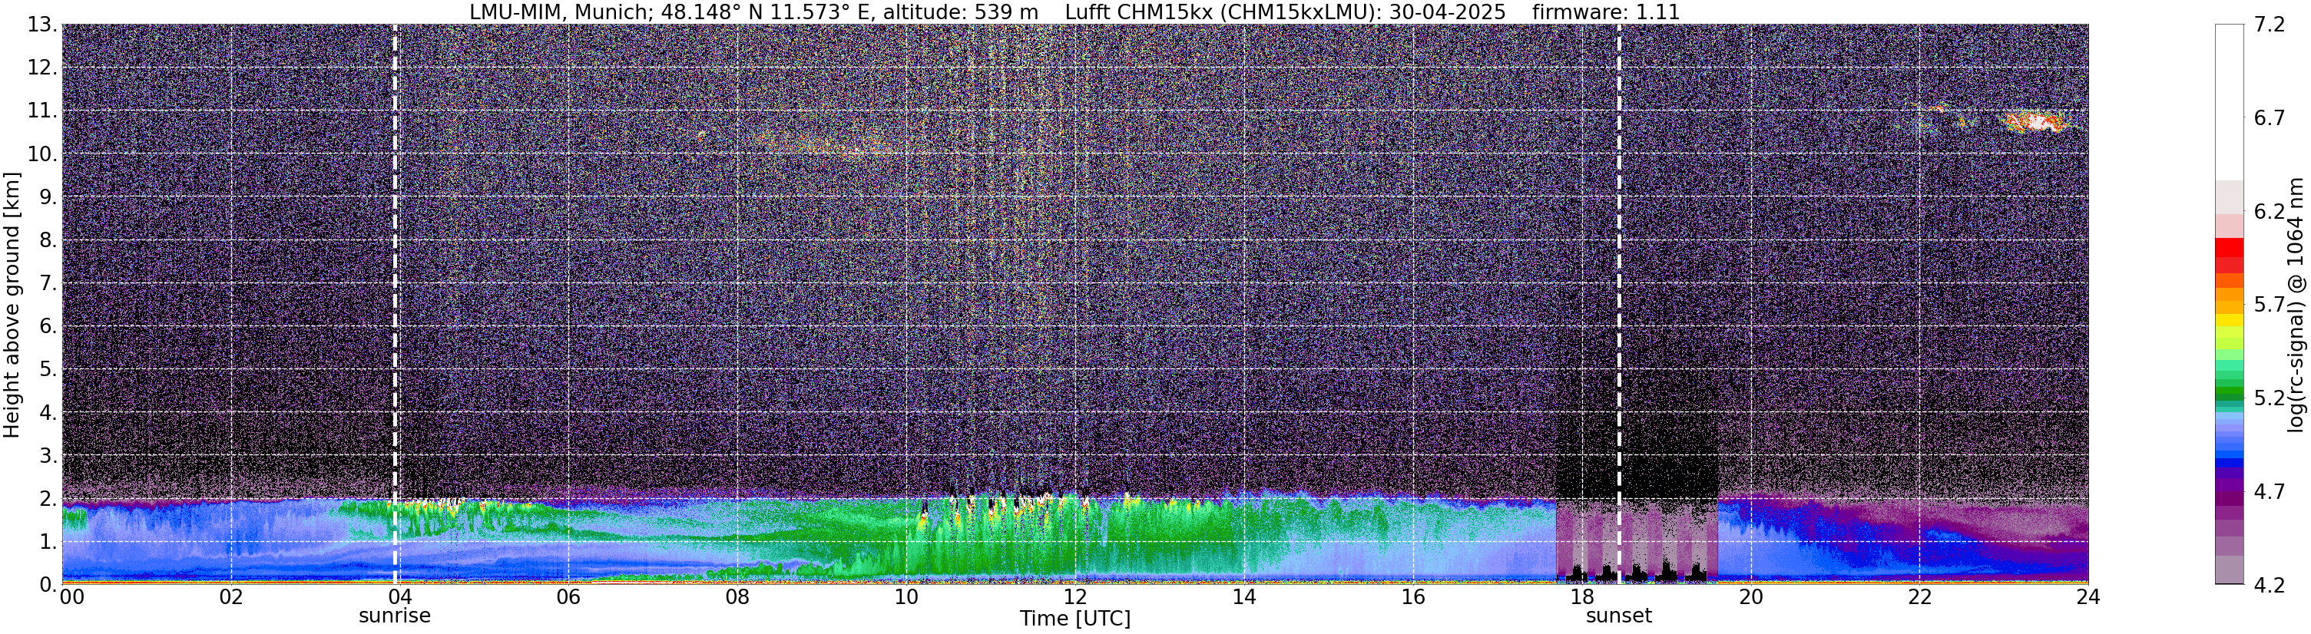Click the x-axis tick label '10'
The height and width of the screenshot is (634, 2311).
pos(906,597)
